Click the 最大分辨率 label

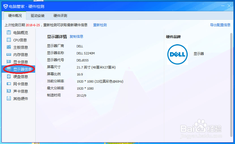point(55,88)
